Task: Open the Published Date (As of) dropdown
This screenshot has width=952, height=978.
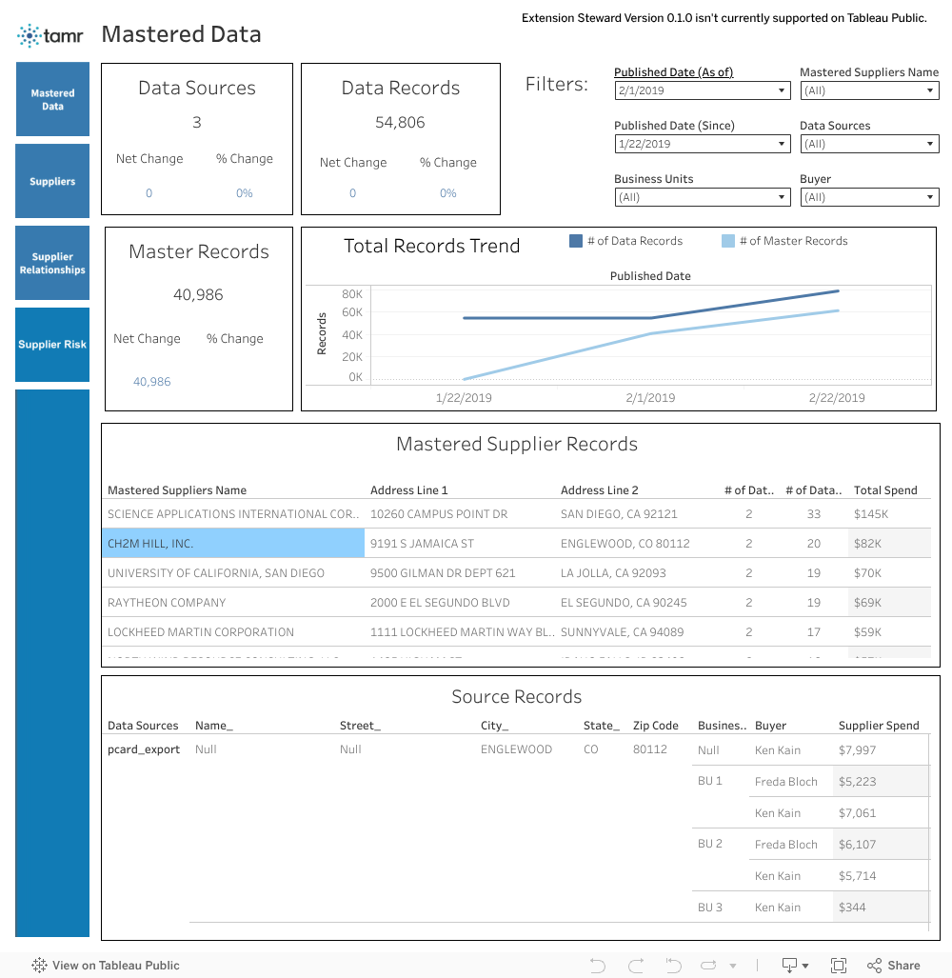Action: (x=702, y=90)
